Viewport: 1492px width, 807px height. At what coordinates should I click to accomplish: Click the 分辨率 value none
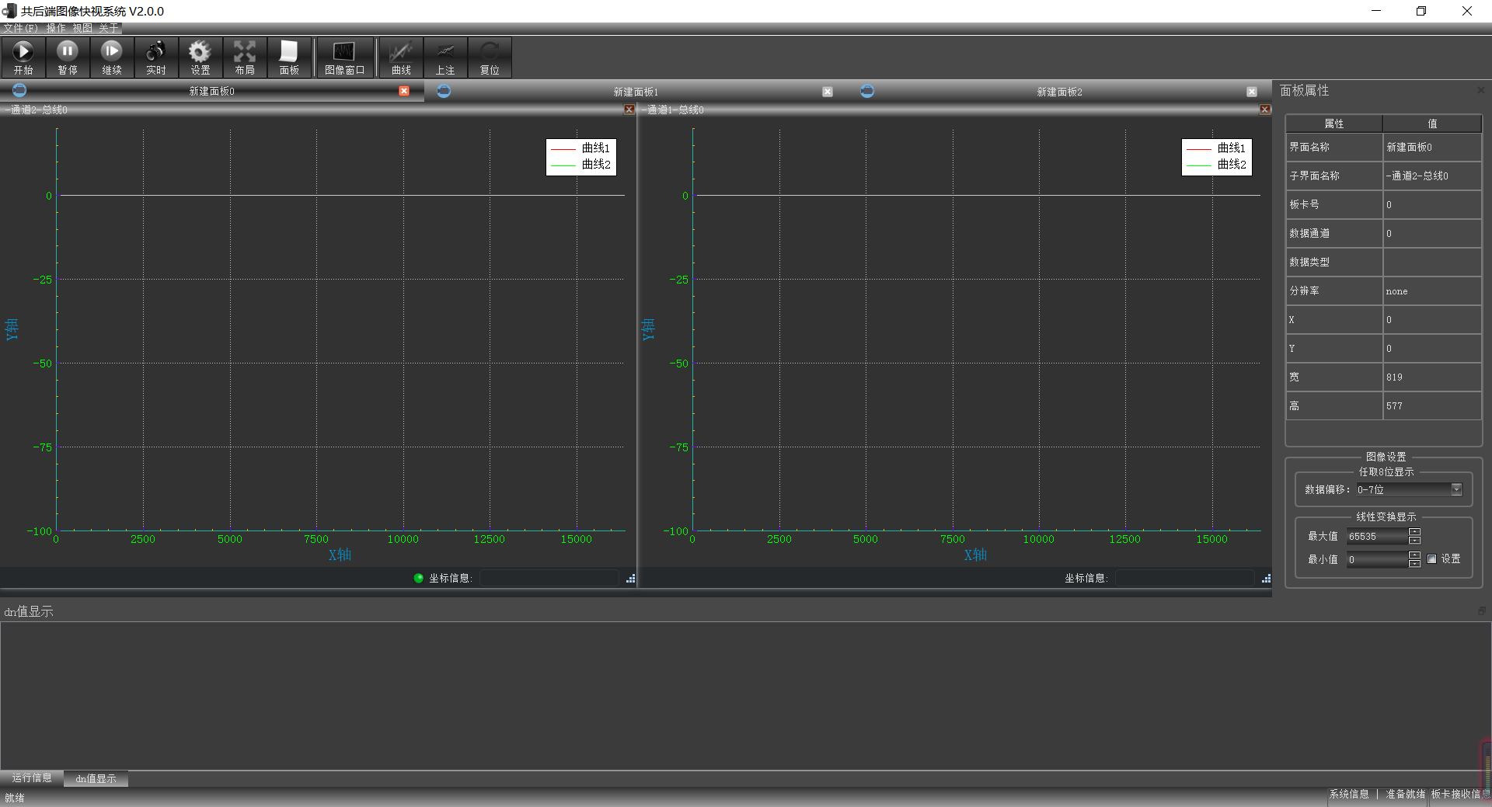[1432, 291]
